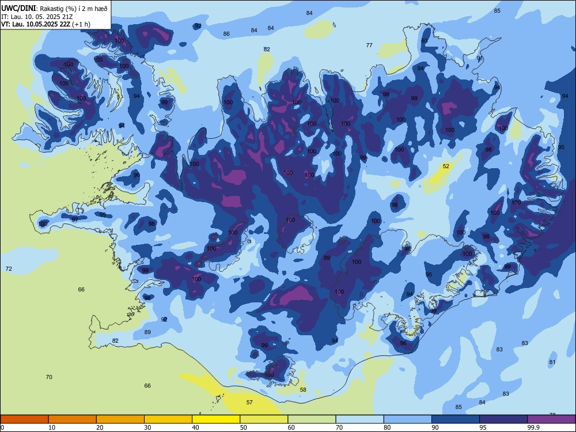Click the title text 'UWC/DINI: Rakastig (%) í 2 m hæð'

pyautogui.click(x=54, y=9)
